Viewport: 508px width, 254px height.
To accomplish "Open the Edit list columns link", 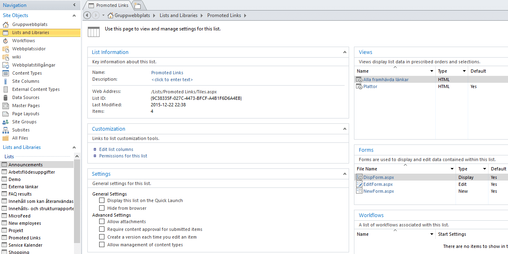I will [x=116, y=149].
